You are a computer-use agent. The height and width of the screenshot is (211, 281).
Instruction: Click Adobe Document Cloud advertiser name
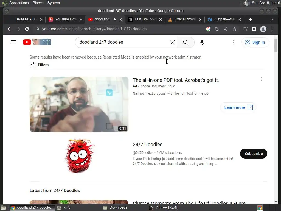tap(158, 86)
